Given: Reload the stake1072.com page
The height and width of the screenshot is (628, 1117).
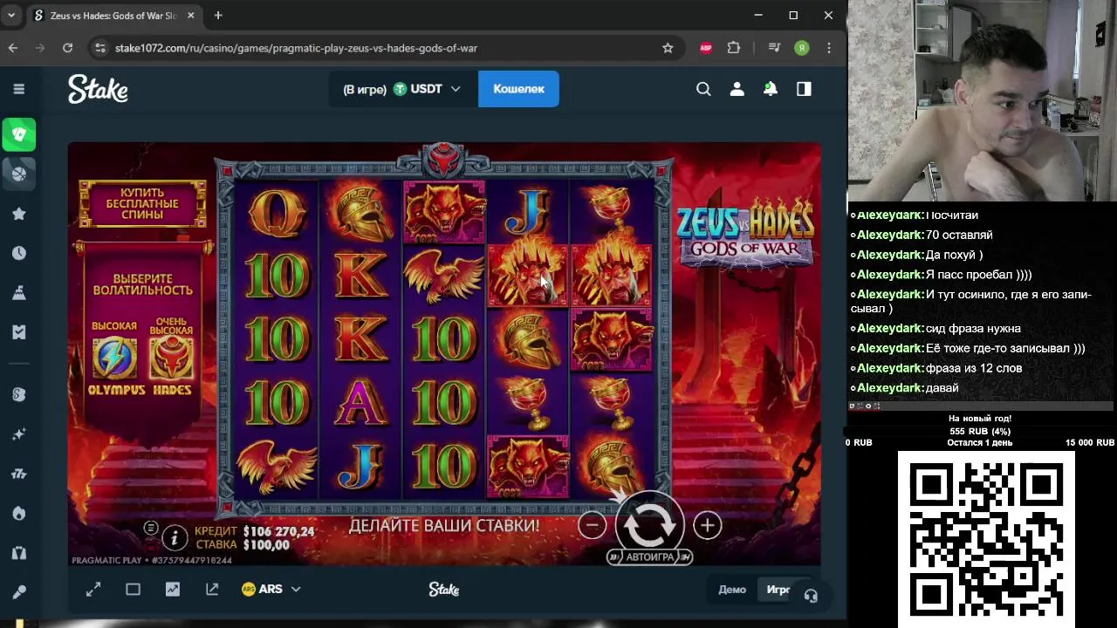Looking at the screenshot, I should [67, 48].
